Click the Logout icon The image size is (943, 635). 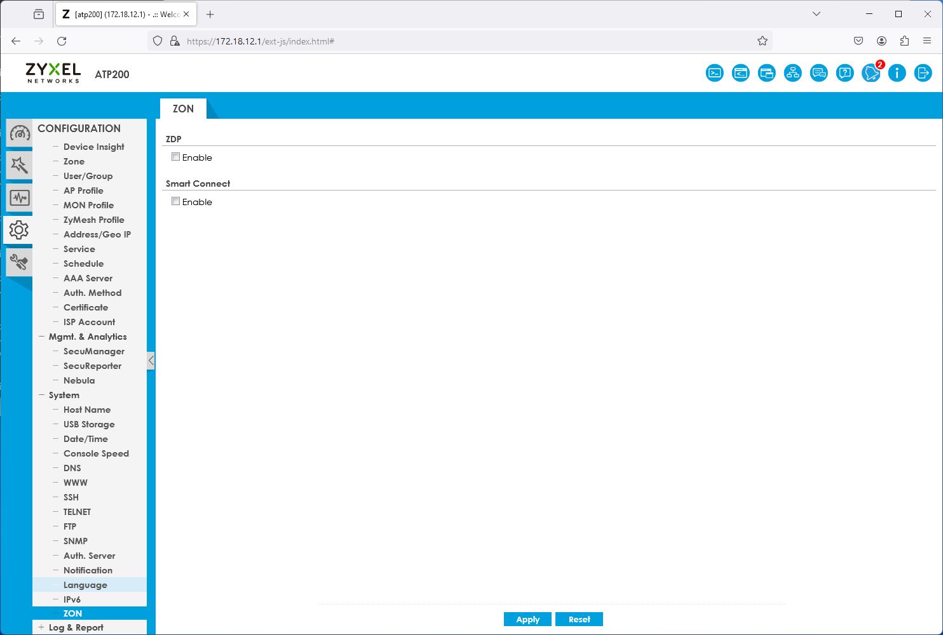pos(923,73)
